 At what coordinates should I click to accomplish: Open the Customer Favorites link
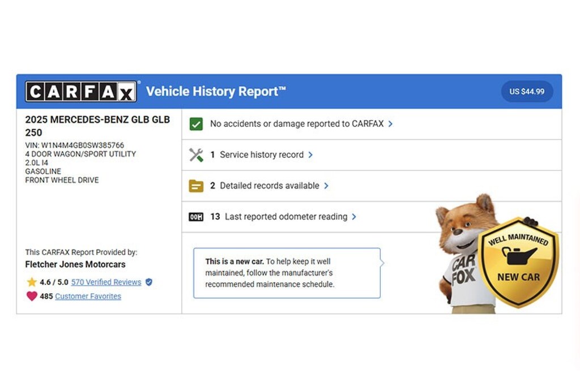click(88, 296)
